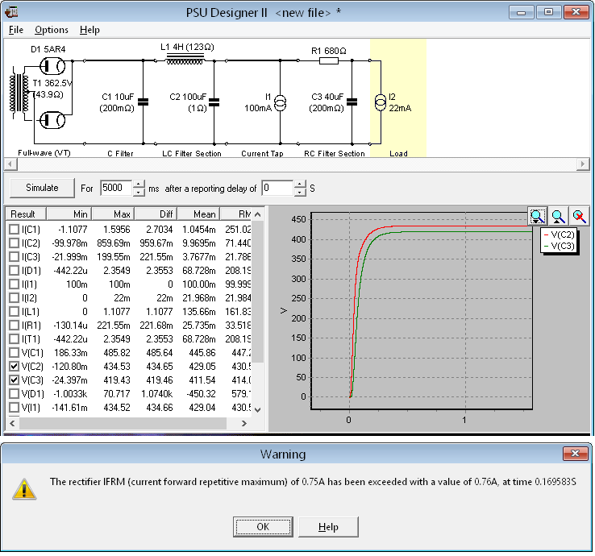The height and width of the screenshot is (556, 595).
Task: Enable the I(T1) result checkbox
Action: (x=14, y=338)
